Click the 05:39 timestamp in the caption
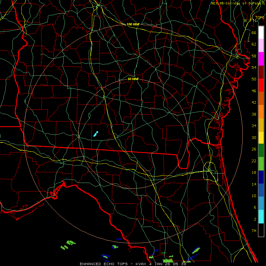Screen dimensions: 266x266 (x=180, y=264)
